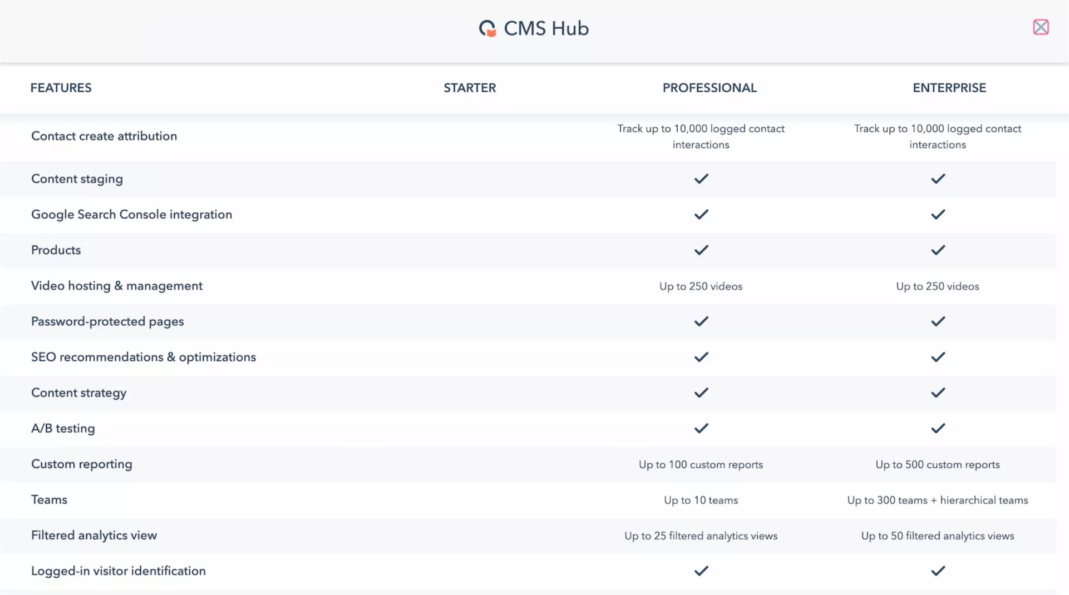The image size is (1069, 595).
Task: Click Enterprise checkmark for Logged-in visitor identification
Action: click(x=938, y=571)
